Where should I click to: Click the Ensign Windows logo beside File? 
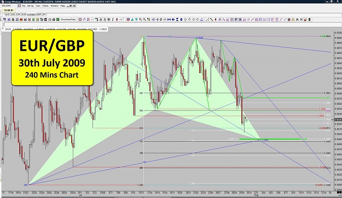pos(19,6)
